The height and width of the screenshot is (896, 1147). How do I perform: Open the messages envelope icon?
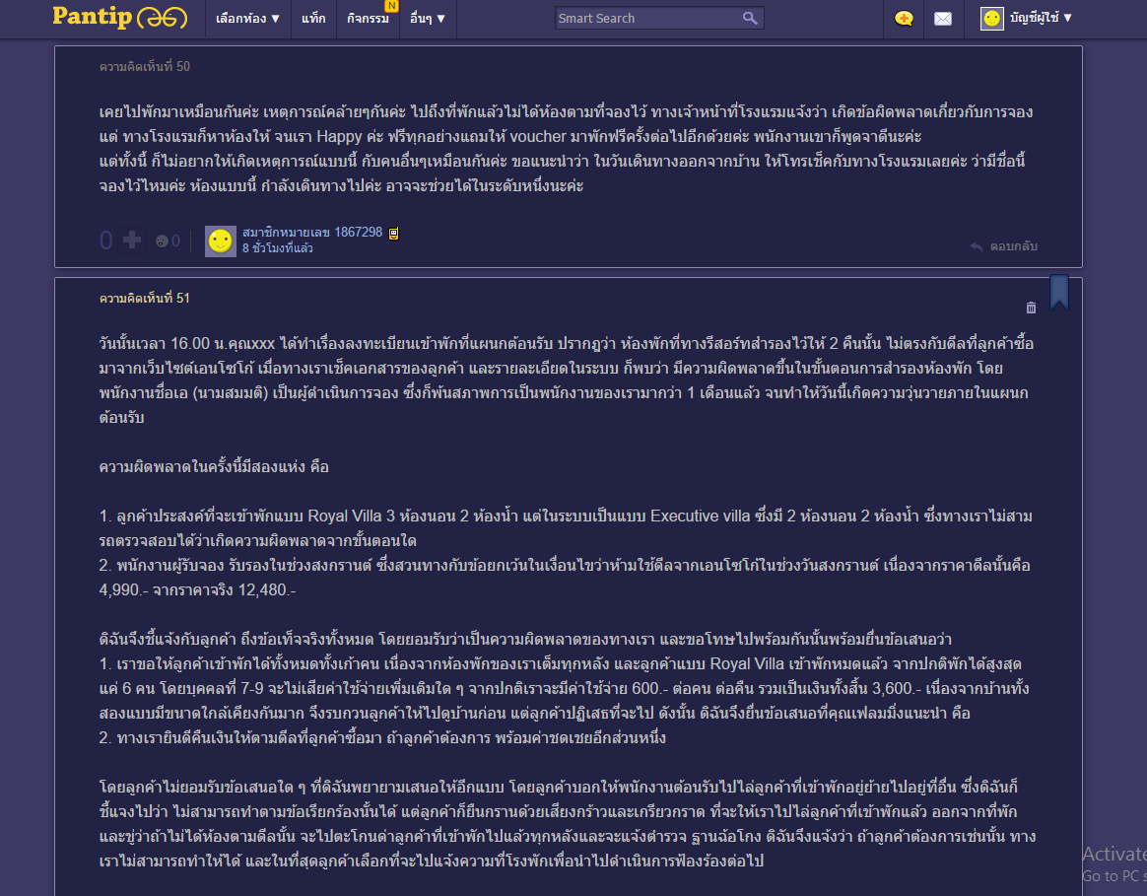tap(943, 19)
